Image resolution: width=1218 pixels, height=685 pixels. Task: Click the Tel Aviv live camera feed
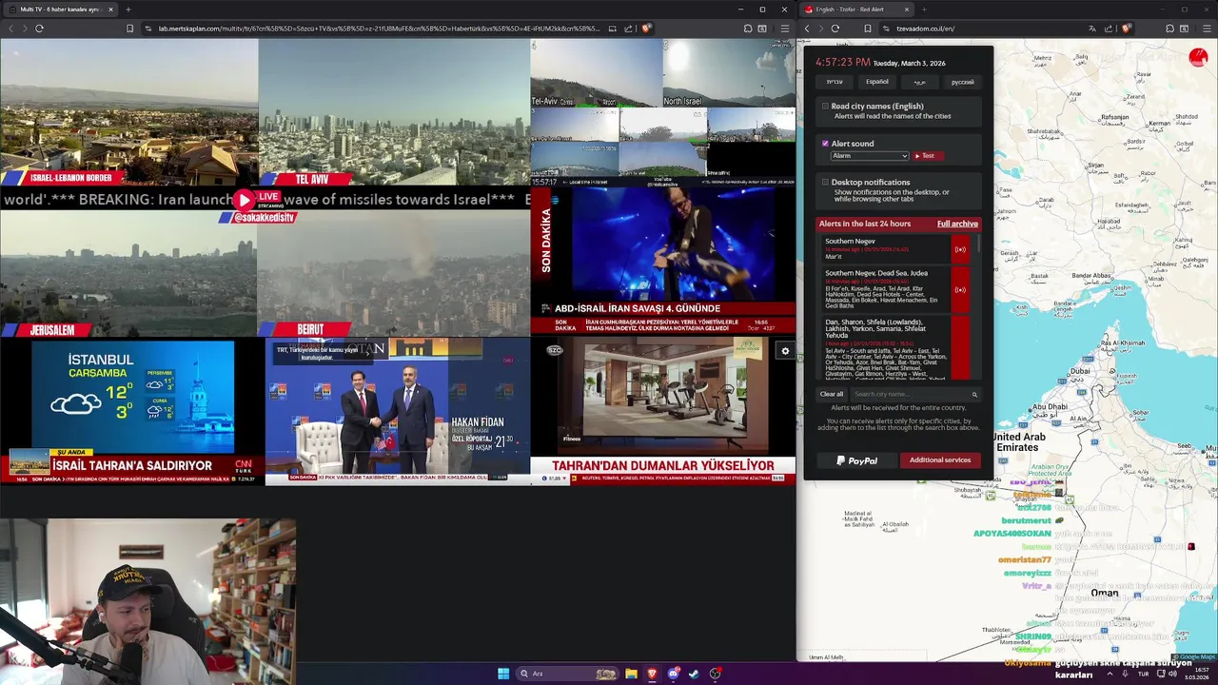(394, 112)
